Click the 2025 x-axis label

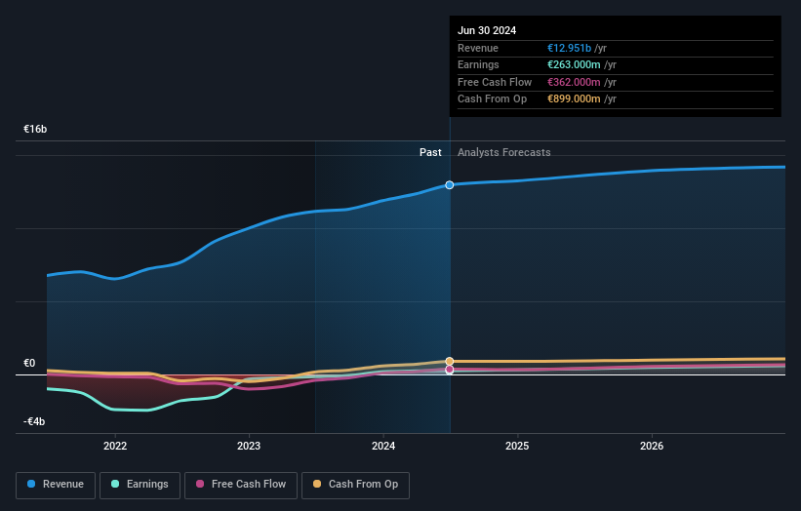tap(517, 446)
